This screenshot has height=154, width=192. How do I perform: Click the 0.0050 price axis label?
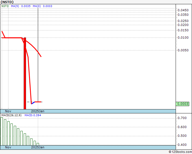click(x=183, y=50)
